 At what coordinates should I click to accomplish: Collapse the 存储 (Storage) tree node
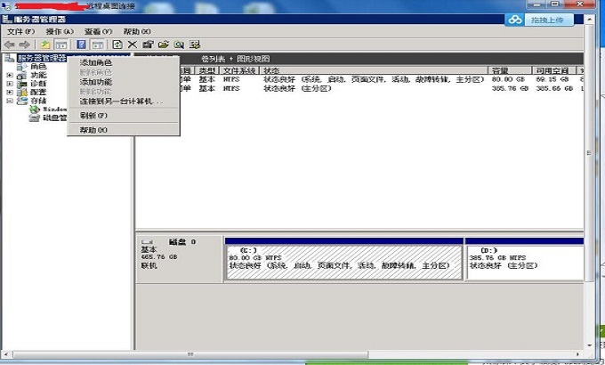[x=10, y=101]
